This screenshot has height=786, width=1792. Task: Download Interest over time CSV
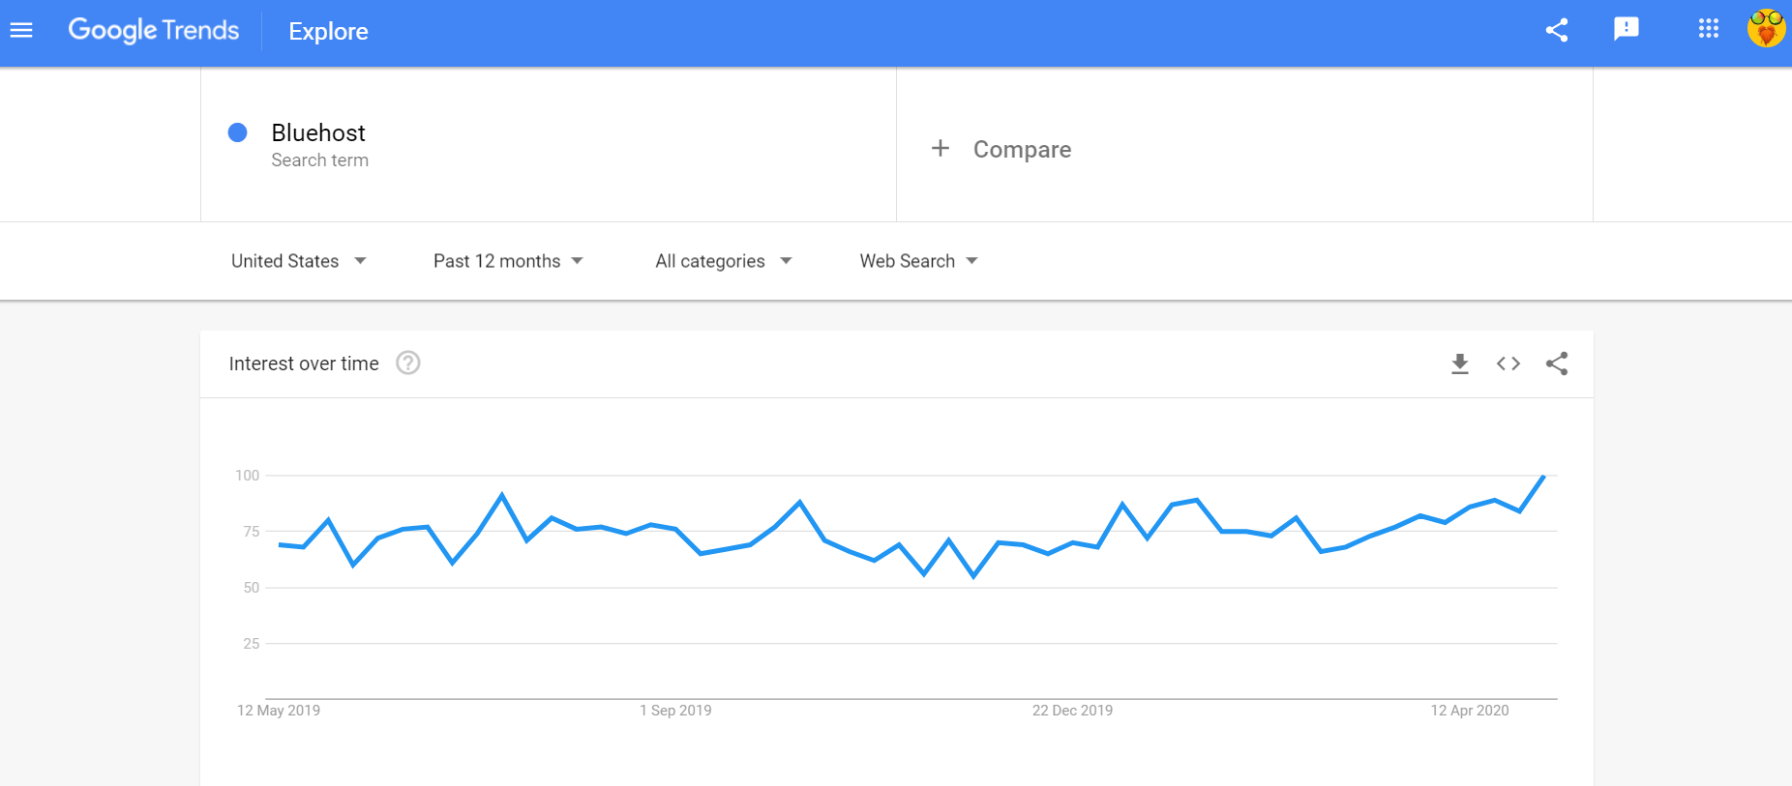pos(1460,364)
